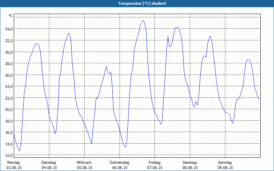Screen dimensions: 274x171
Task: Click the 18,0 axis value
Action: coord(9,121)
